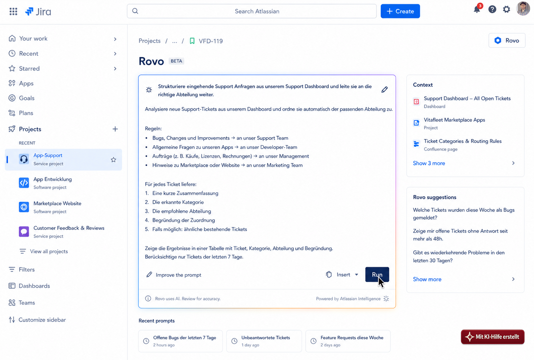This screenshot has width=534, height=360.
Task: Open recent prompt Offene Bugs der letzten 7 Tage
Action: pos(181,341)
